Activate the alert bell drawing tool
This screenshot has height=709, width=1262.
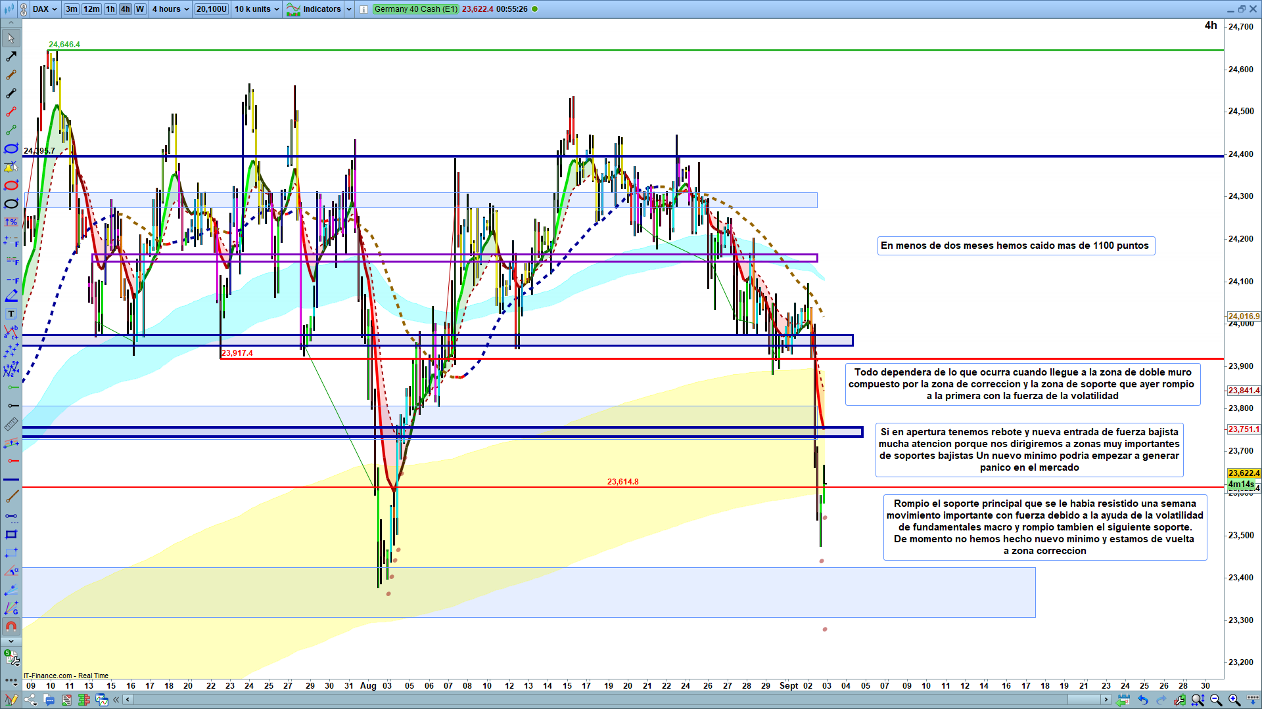point(11,167)
